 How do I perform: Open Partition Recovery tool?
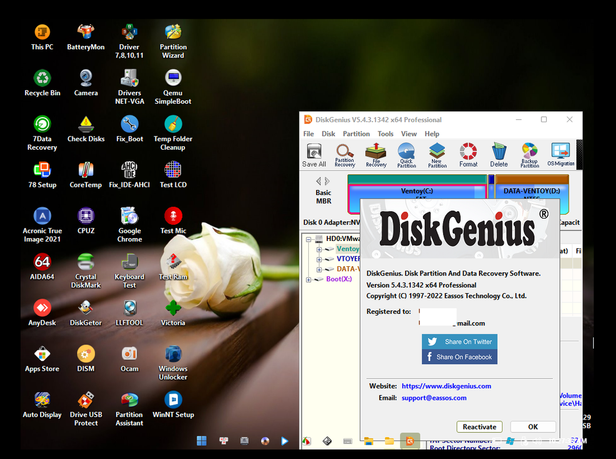click(x=344, y=155)
